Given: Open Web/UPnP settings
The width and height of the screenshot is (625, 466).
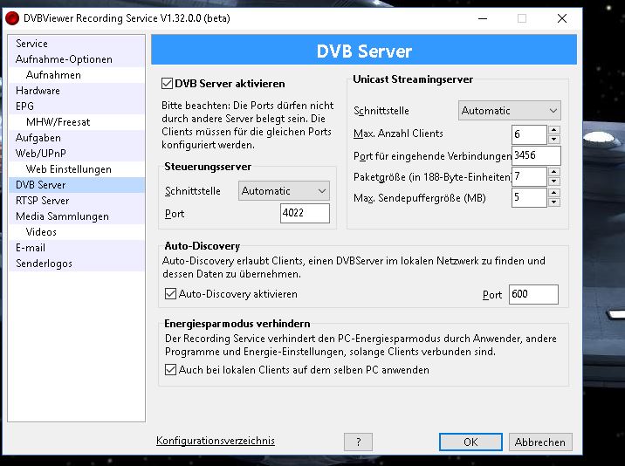Looking at the screenshot, I should click(77, 154).
